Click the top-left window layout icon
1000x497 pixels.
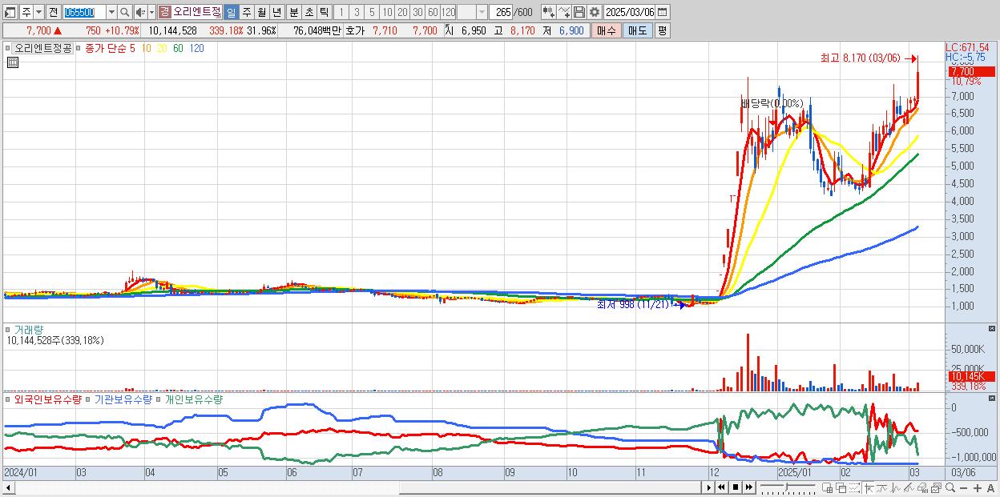(x=10, y=12)
